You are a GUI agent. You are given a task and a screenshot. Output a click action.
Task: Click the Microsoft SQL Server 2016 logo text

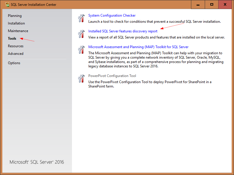[37, 162]
